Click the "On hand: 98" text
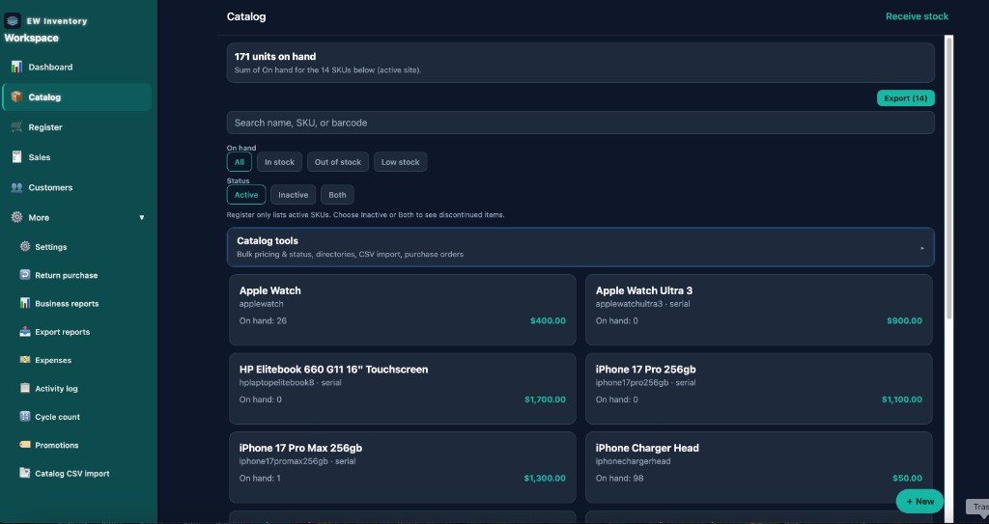 (619, 479)
